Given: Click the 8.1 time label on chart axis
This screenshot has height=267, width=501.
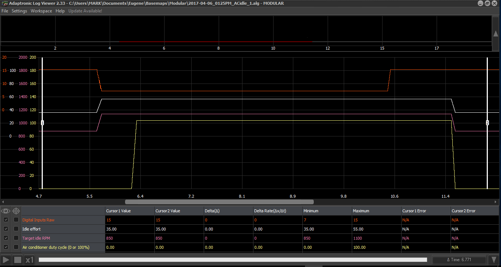Looking at the screenshot, I should click(242, 196).
